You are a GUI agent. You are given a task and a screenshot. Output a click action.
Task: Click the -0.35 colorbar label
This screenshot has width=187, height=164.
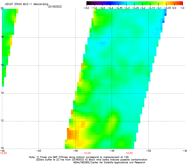(119, 8)
